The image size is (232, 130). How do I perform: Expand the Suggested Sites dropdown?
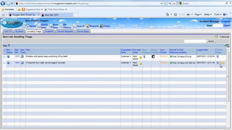pyautogui.click(x=42, y=9)
